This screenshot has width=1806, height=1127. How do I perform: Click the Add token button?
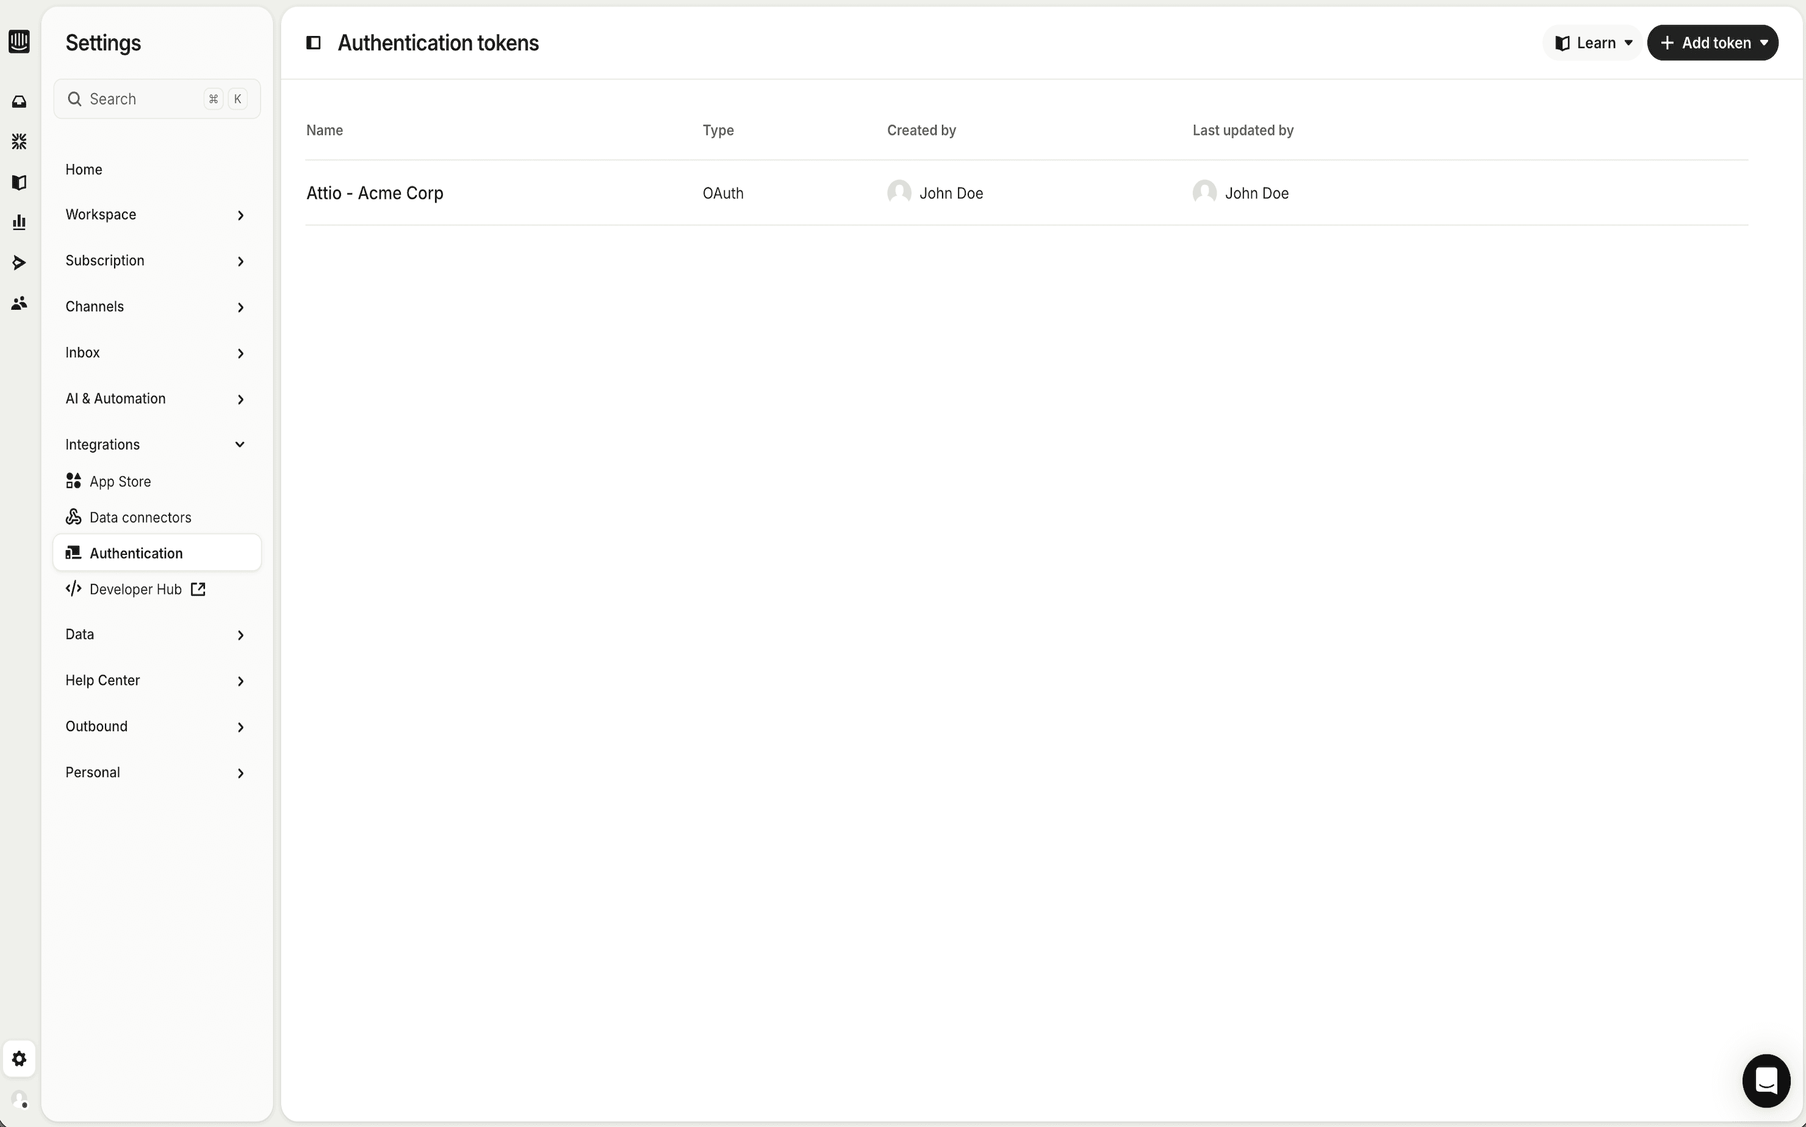coord(1712,43)
